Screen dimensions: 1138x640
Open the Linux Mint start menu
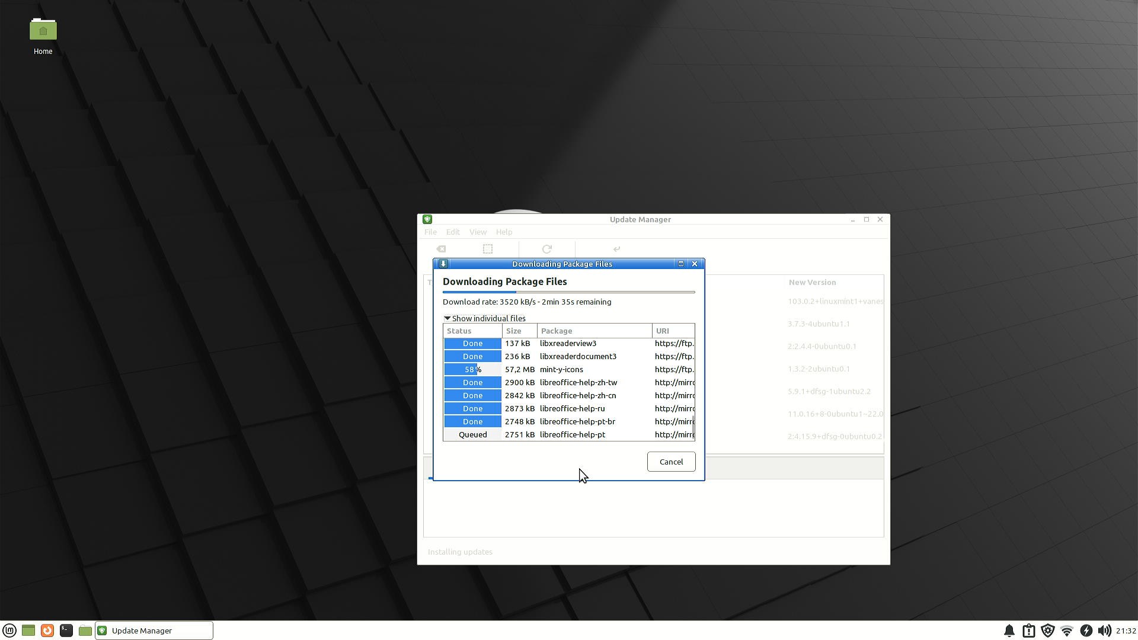coord(9,631)
